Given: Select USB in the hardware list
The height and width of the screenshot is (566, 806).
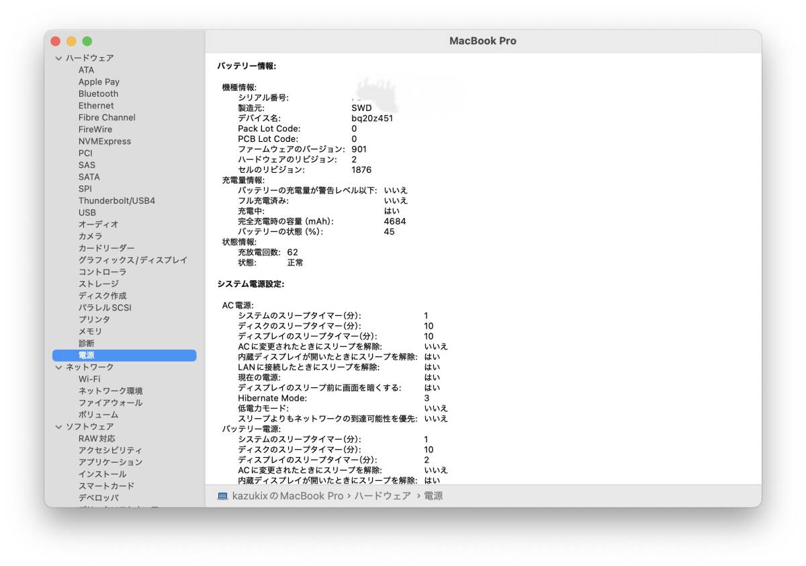Looking at the screenshot, I should tap(87, 212).
